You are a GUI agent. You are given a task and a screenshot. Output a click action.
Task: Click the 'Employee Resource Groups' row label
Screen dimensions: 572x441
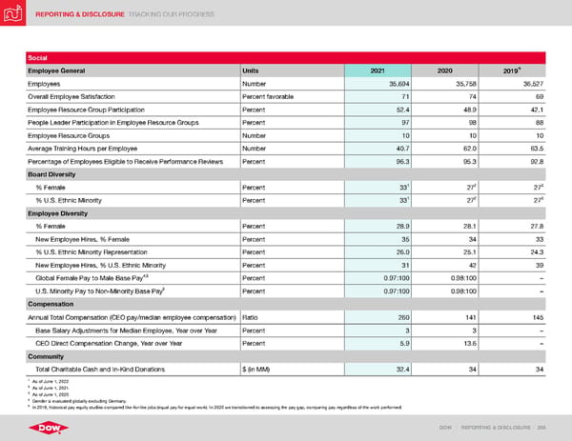tap(69, 135)
